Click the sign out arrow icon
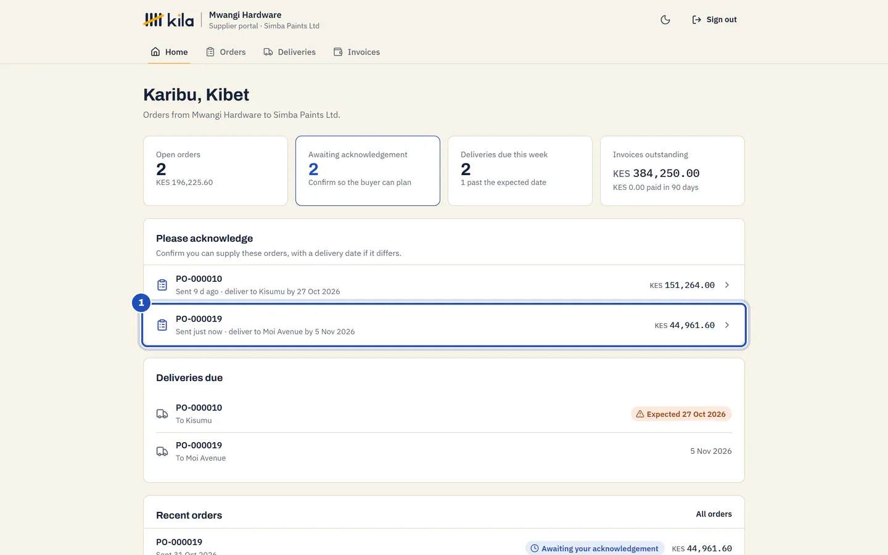 [697, 20]
